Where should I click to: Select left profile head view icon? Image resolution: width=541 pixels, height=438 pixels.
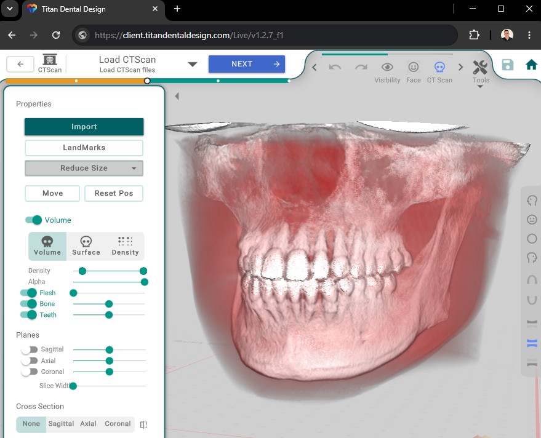(x=532, y=201)
